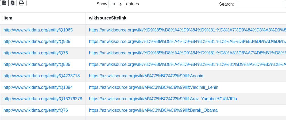Open the Wikidata entity Q1394 link
This screenshot has width=286, height=120.
pos(38,87)
